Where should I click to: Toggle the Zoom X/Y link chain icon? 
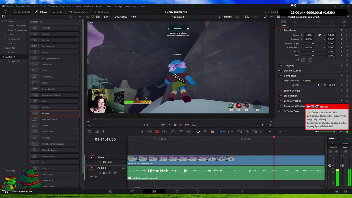pyautogui.click(x=320, y=35)
